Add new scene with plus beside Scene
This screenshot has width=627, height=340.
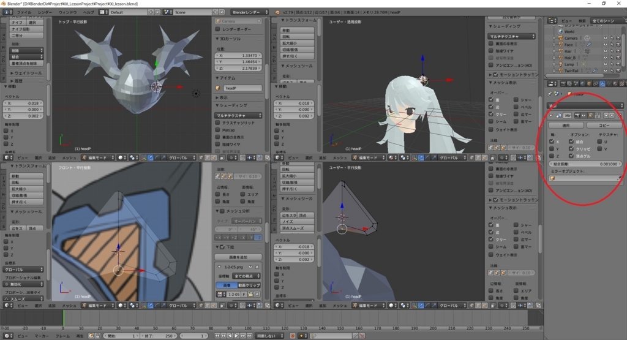click(215, 12)
